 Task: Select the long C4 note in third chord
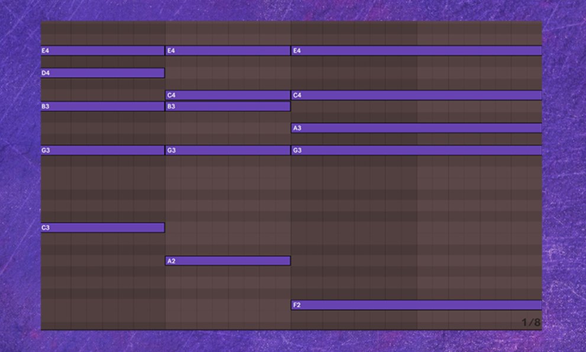pos(416,95)
